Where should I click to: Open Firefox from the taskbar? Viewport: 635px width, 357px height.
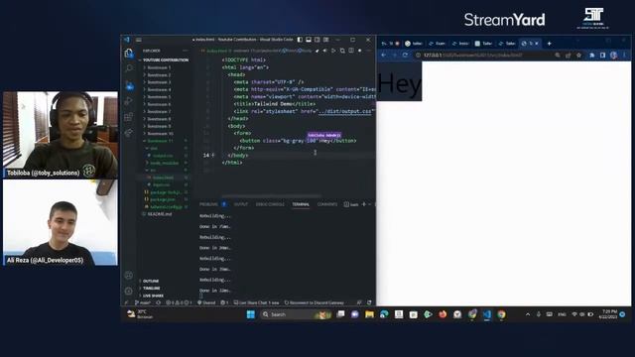point(443,314)
